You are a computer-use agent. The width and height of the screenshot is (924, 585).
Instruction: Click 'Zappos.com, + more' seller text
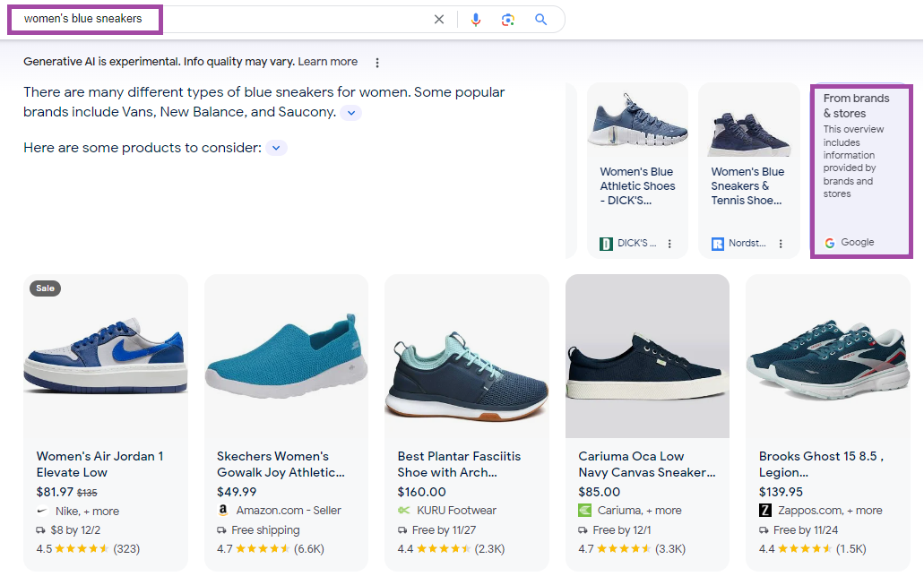click(830, 511)
